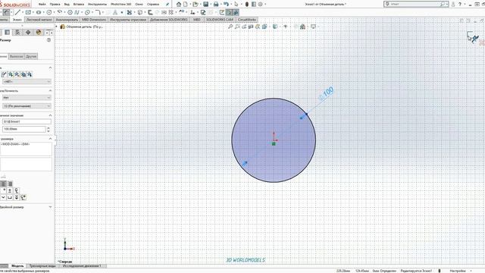Toggle the pin menu bar icon
Viewport: 485px width, 273px height.
tap(167, 5)
